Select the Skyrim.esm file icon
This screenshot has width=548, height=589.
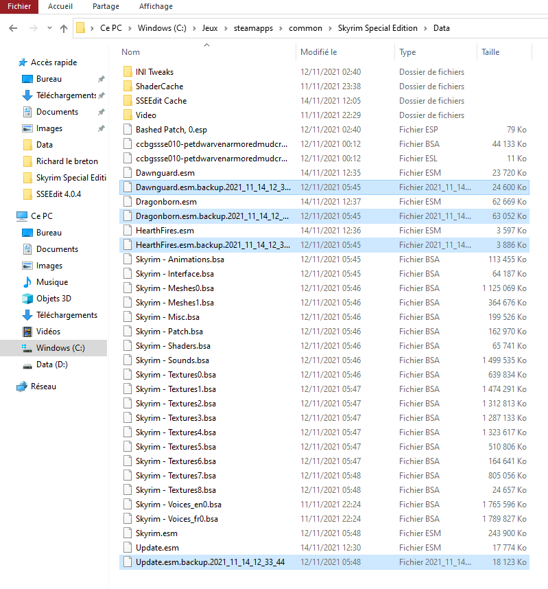pos(128,533)
